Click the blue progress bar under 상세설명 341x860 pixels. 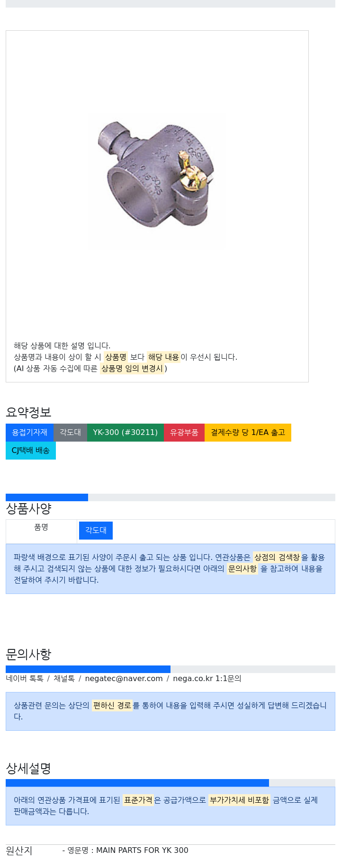(x=137, y=783)
